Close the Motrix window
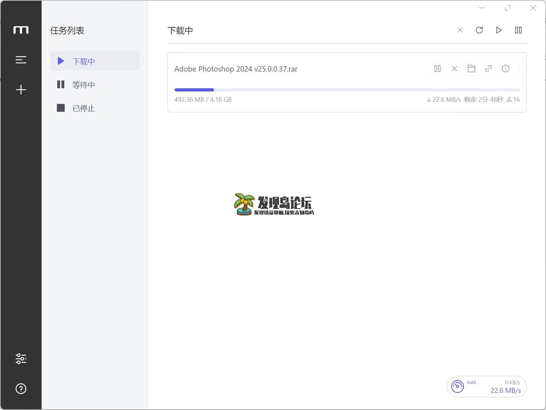546x410 pixels. coord(533,8)
